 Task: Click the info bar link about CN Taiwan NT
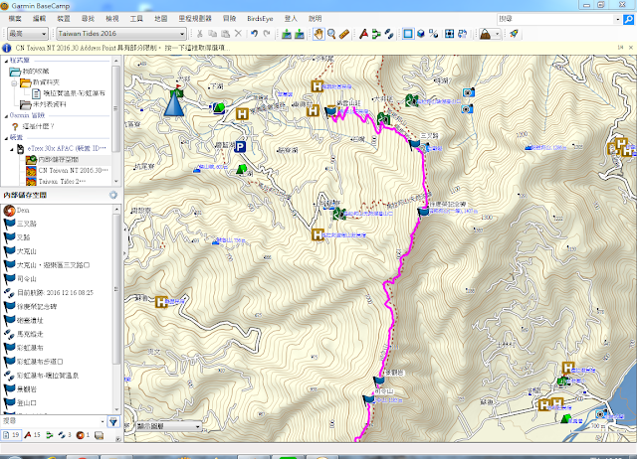pyautogui.click(x=122, y=48)
